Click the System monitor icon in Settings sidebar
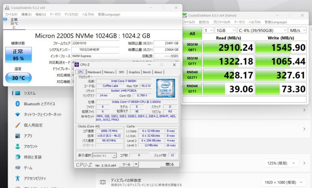The width and height of the screenshot is (312, 188). point(17,93)
